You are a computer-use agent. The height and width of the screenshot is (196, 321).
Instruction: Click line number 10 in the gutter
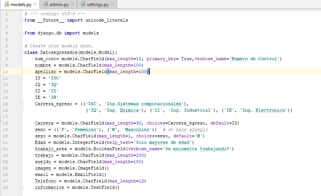click(5, 72)
